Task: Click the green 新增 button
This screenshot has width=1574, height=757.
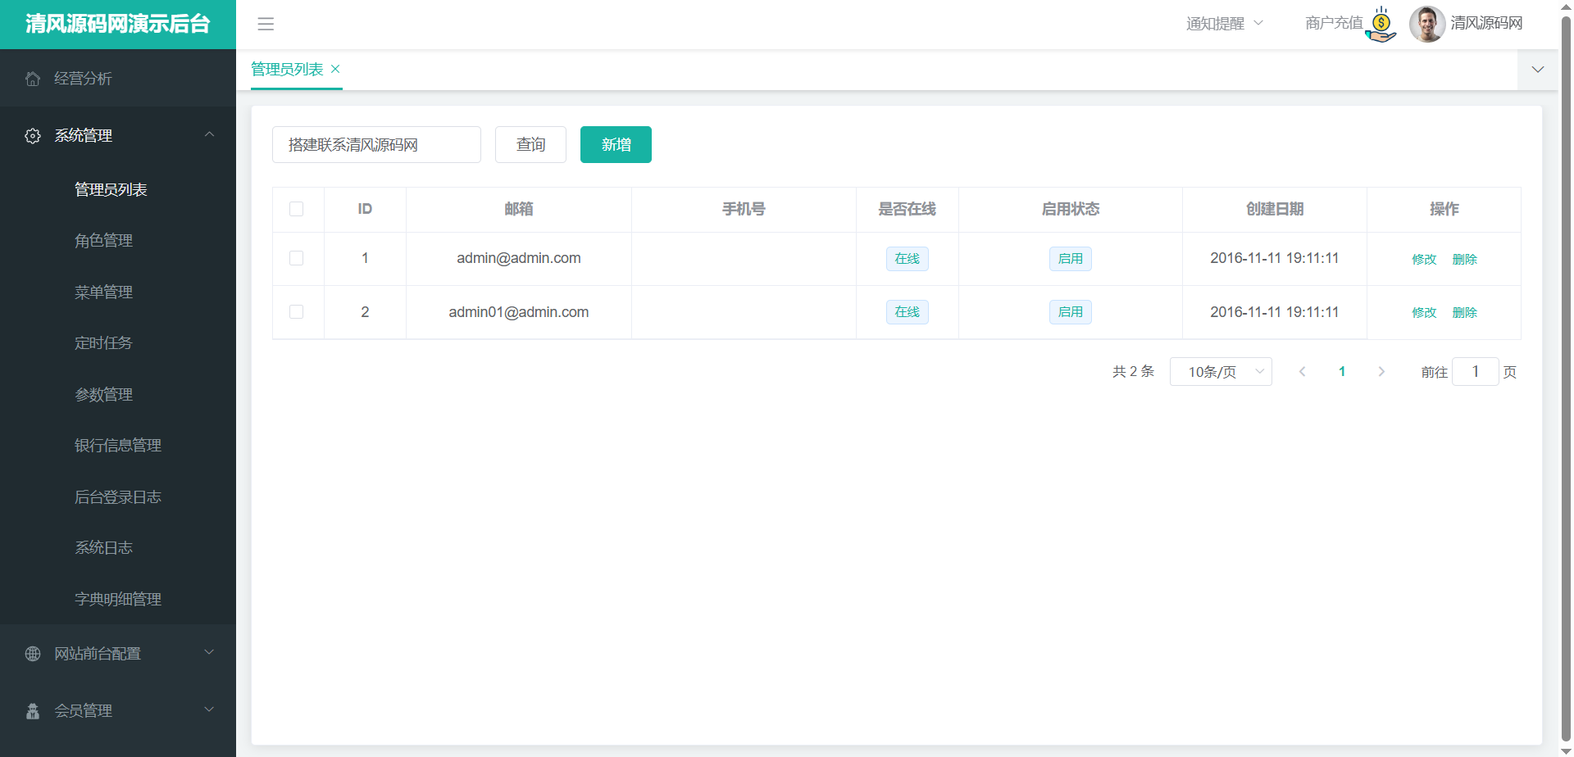Action: coord(616,145)
